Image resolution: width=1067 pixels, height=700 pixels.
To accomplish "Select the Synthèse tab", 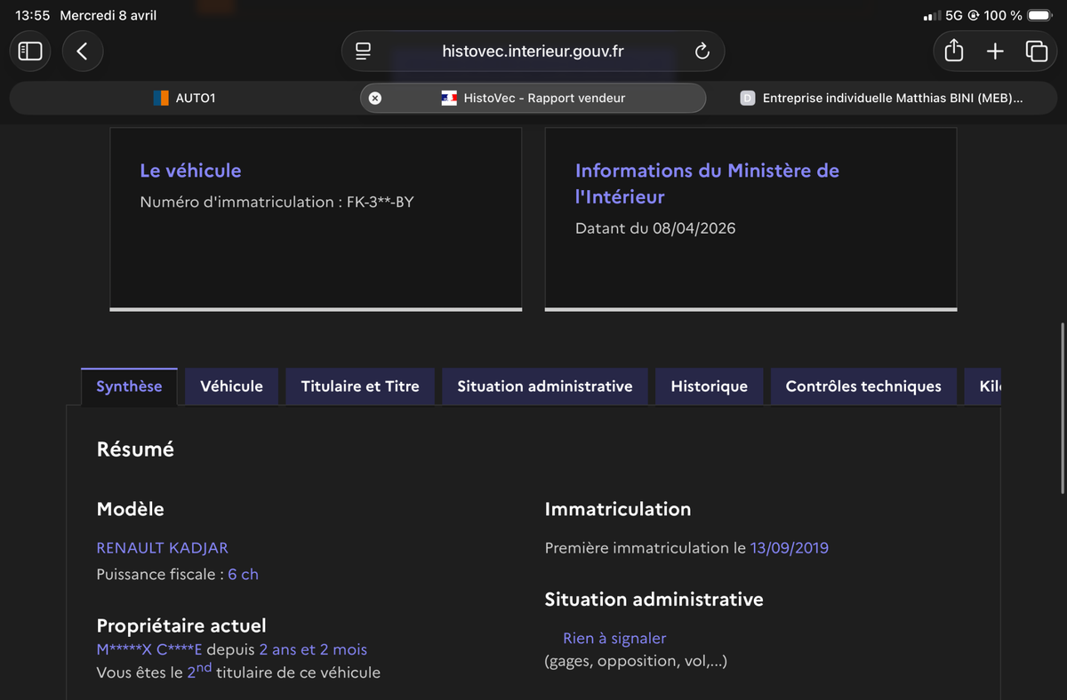I will coord(129,386).
